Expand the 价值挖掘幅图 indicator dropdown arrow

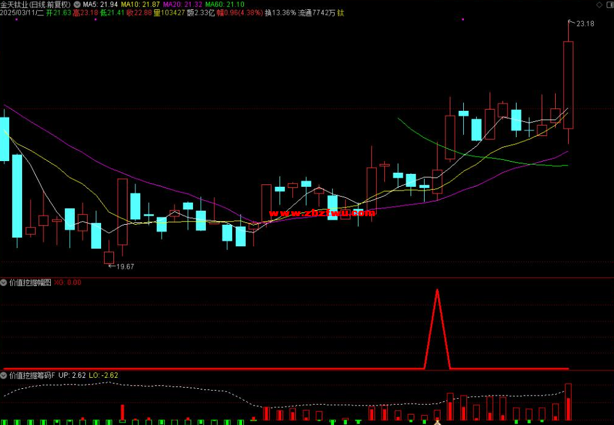(x=4, y=282)
